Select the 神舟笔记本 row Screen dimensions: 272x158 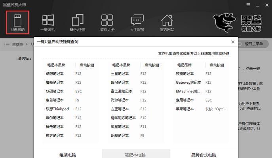click(70, 126)
